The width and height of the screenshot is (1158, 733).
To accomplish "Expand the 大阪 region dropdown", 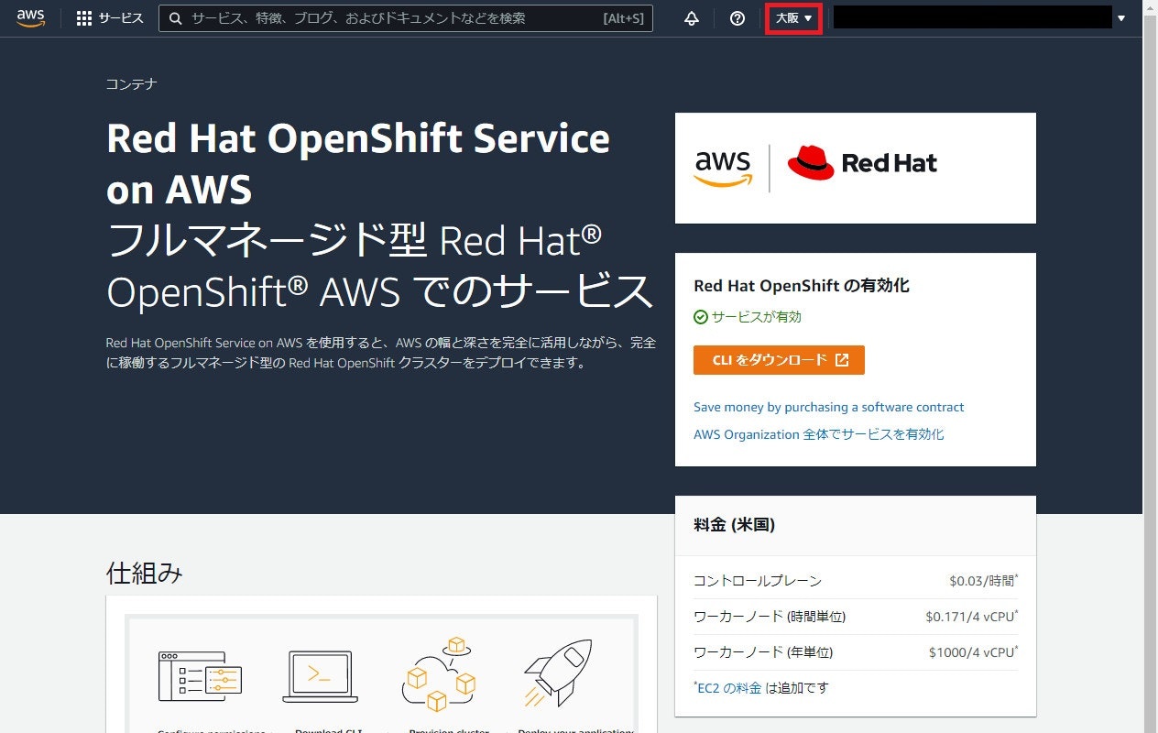I will pos(793,18).
